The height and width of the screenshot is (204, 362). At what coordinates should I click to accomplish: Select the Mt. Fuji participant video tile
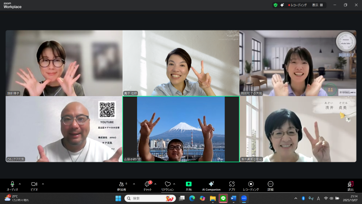pos(181,129)
